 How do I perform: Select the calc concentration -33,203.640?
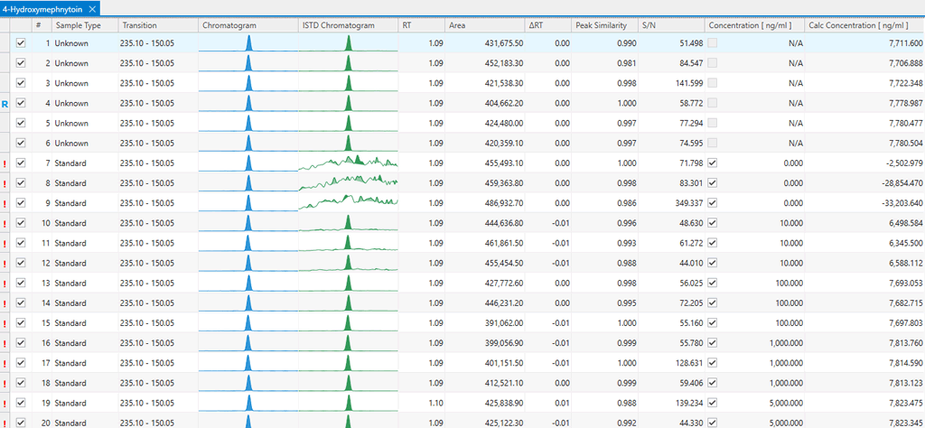click(902, 203)
